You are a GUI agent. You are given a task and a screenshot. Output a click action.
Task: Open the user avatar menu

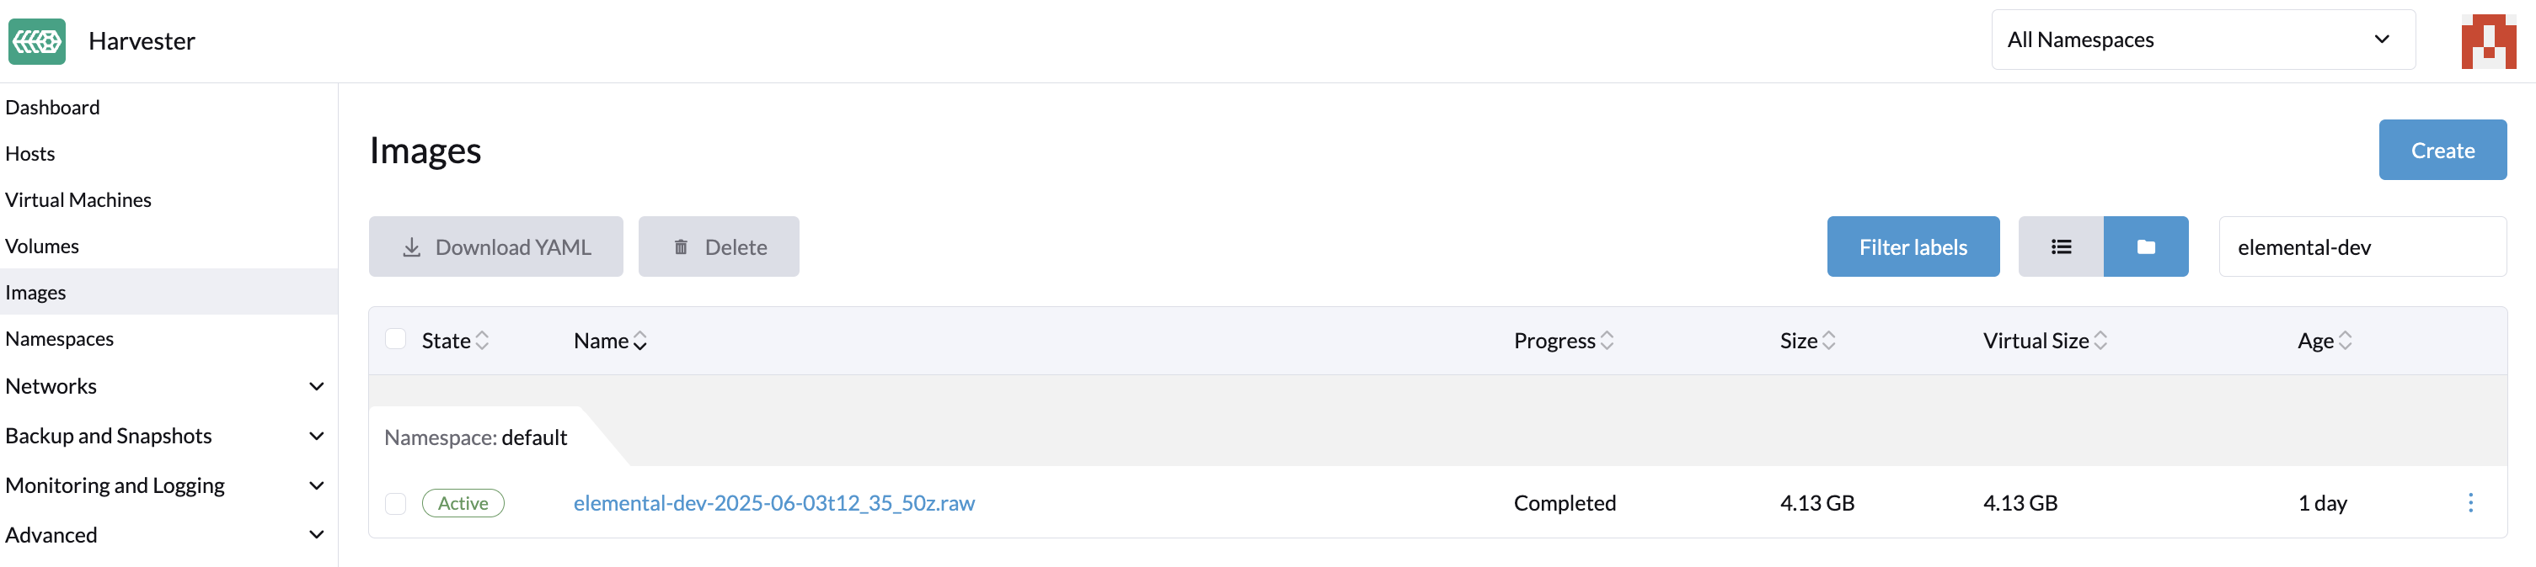[x=2488, y=41]
